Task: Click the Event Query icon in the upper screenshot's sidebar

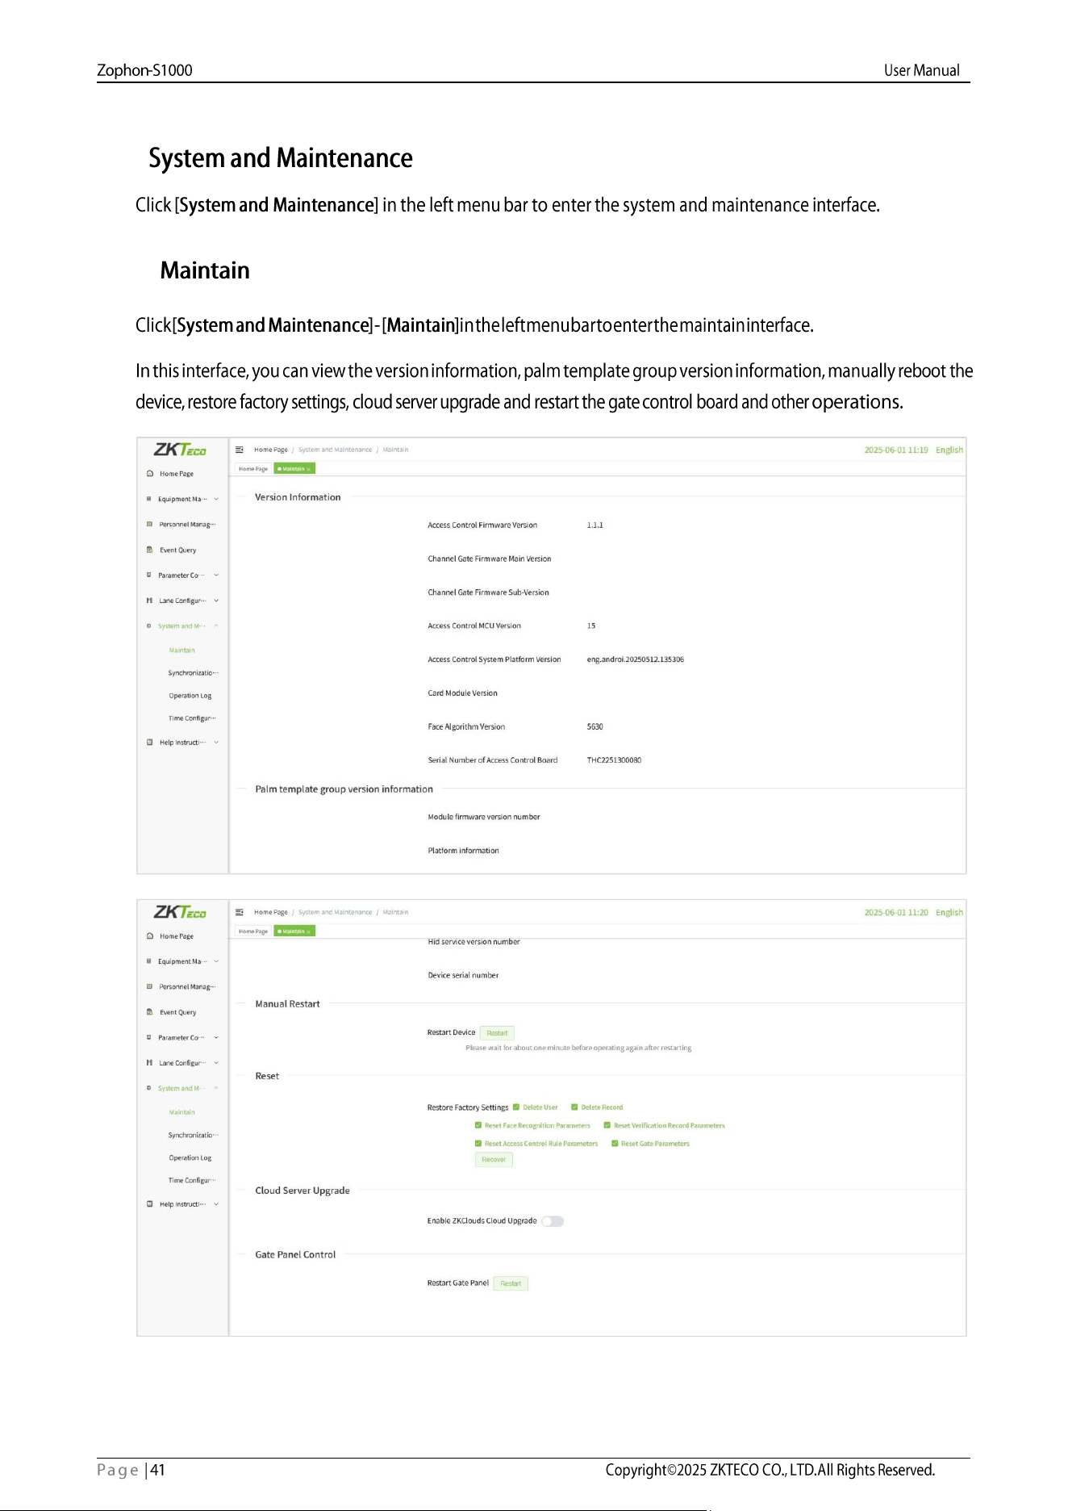Action: 150,550
